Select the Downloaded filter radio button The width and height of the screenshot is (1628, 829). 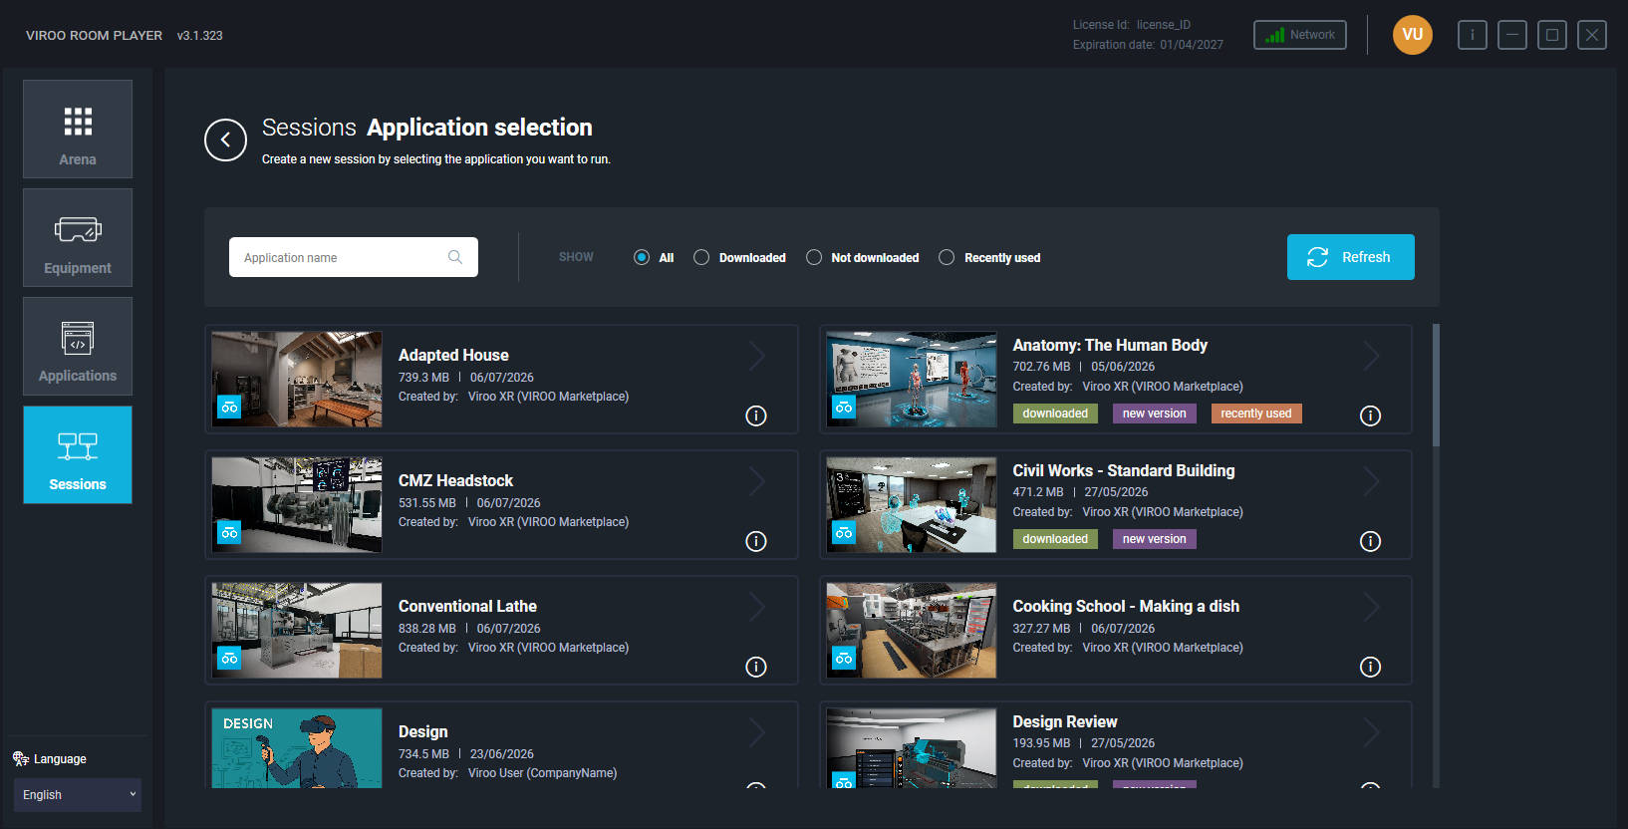point(701,257)
